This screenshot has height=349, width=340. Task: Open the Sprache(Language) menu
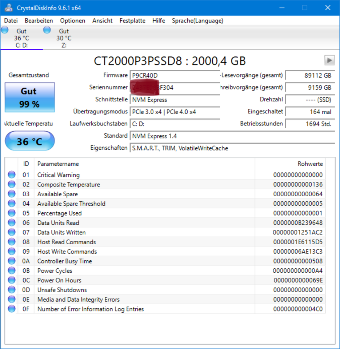[x=197, y=21]
